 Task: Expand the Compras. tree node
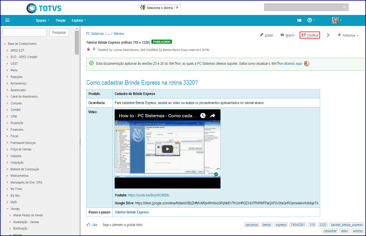[x=7, y=103]
